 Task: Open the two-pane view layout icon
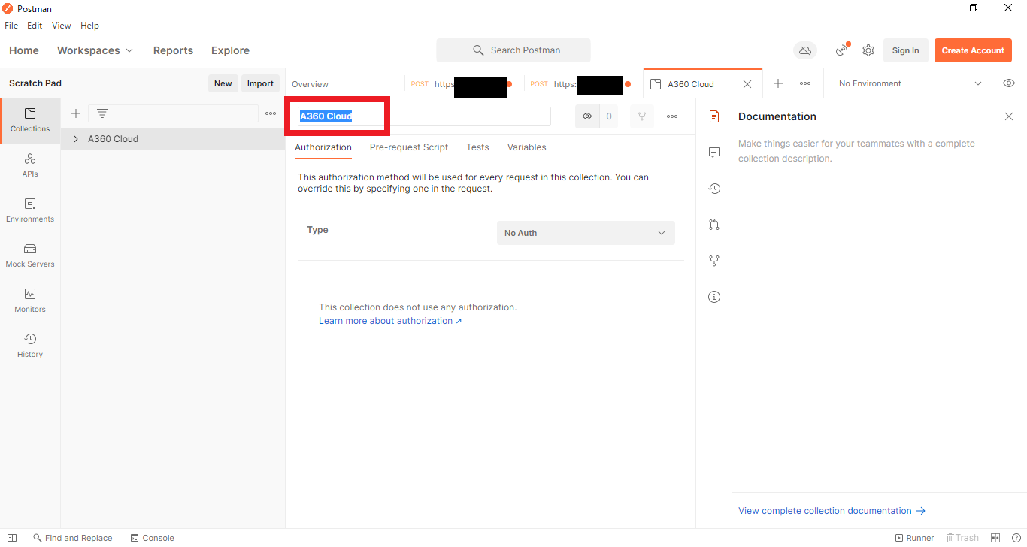(995, 538)
